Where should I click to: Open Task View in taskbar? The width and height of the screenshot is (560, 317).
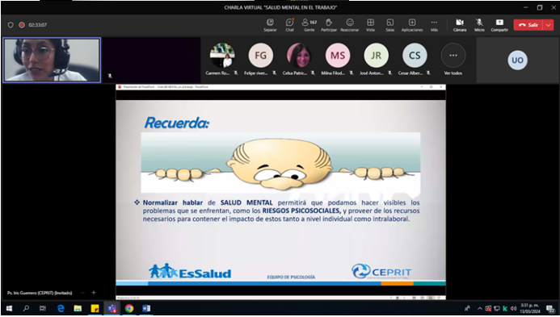[x=43, y=308]
